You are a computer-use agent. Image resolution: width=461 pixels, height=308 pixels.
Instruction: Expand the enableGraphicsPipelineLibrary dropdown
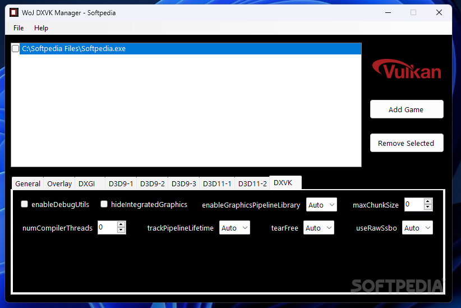point(321,205)
